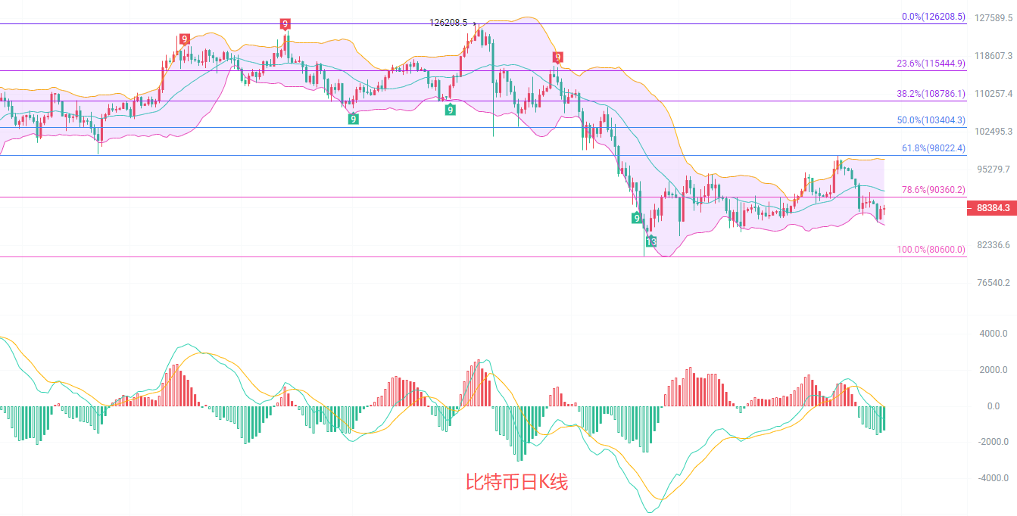Click the 126208.5 high price annotation

(x=448, y=23)
